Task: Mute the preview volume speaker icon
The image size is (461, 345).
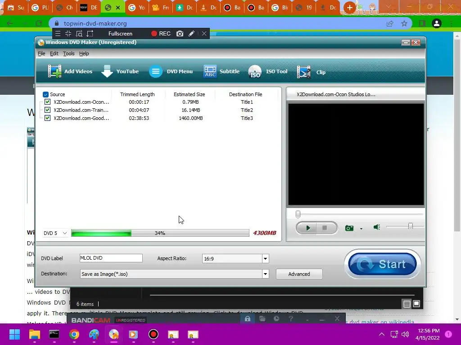Action: pos(377,227)
